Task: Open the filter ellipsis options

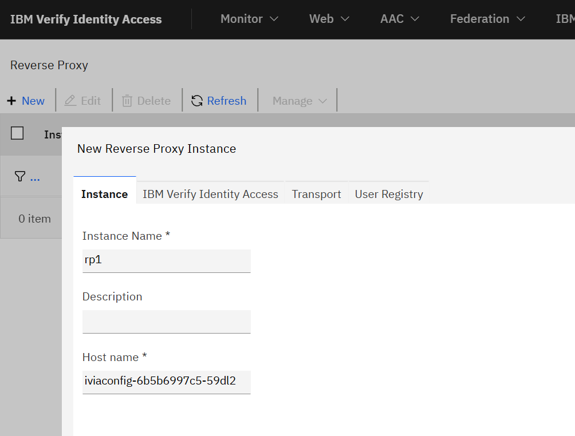Action: [35, 180]
